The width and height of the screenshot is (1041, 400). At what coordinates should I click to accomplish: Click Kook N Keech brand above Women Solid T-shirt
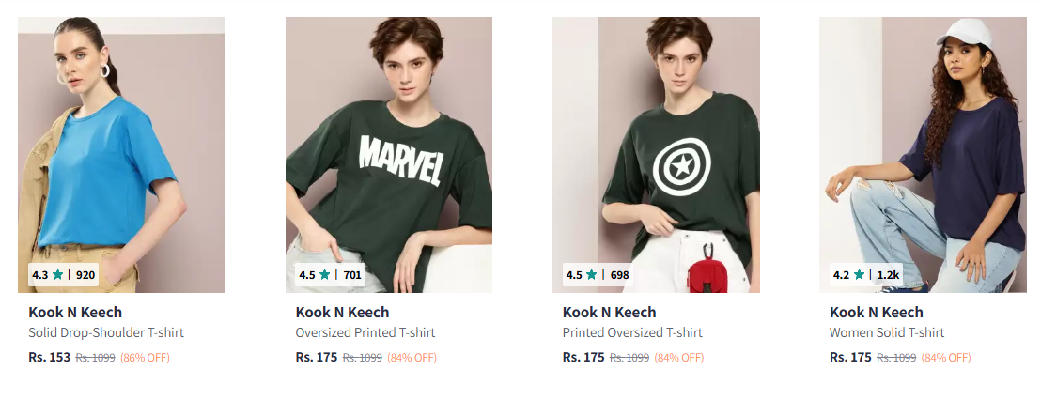876,312
